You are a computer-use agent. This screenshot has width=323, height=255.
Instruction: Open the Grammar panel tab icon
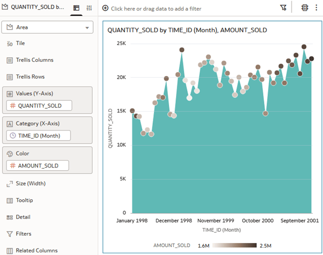[x=76, y=8]
